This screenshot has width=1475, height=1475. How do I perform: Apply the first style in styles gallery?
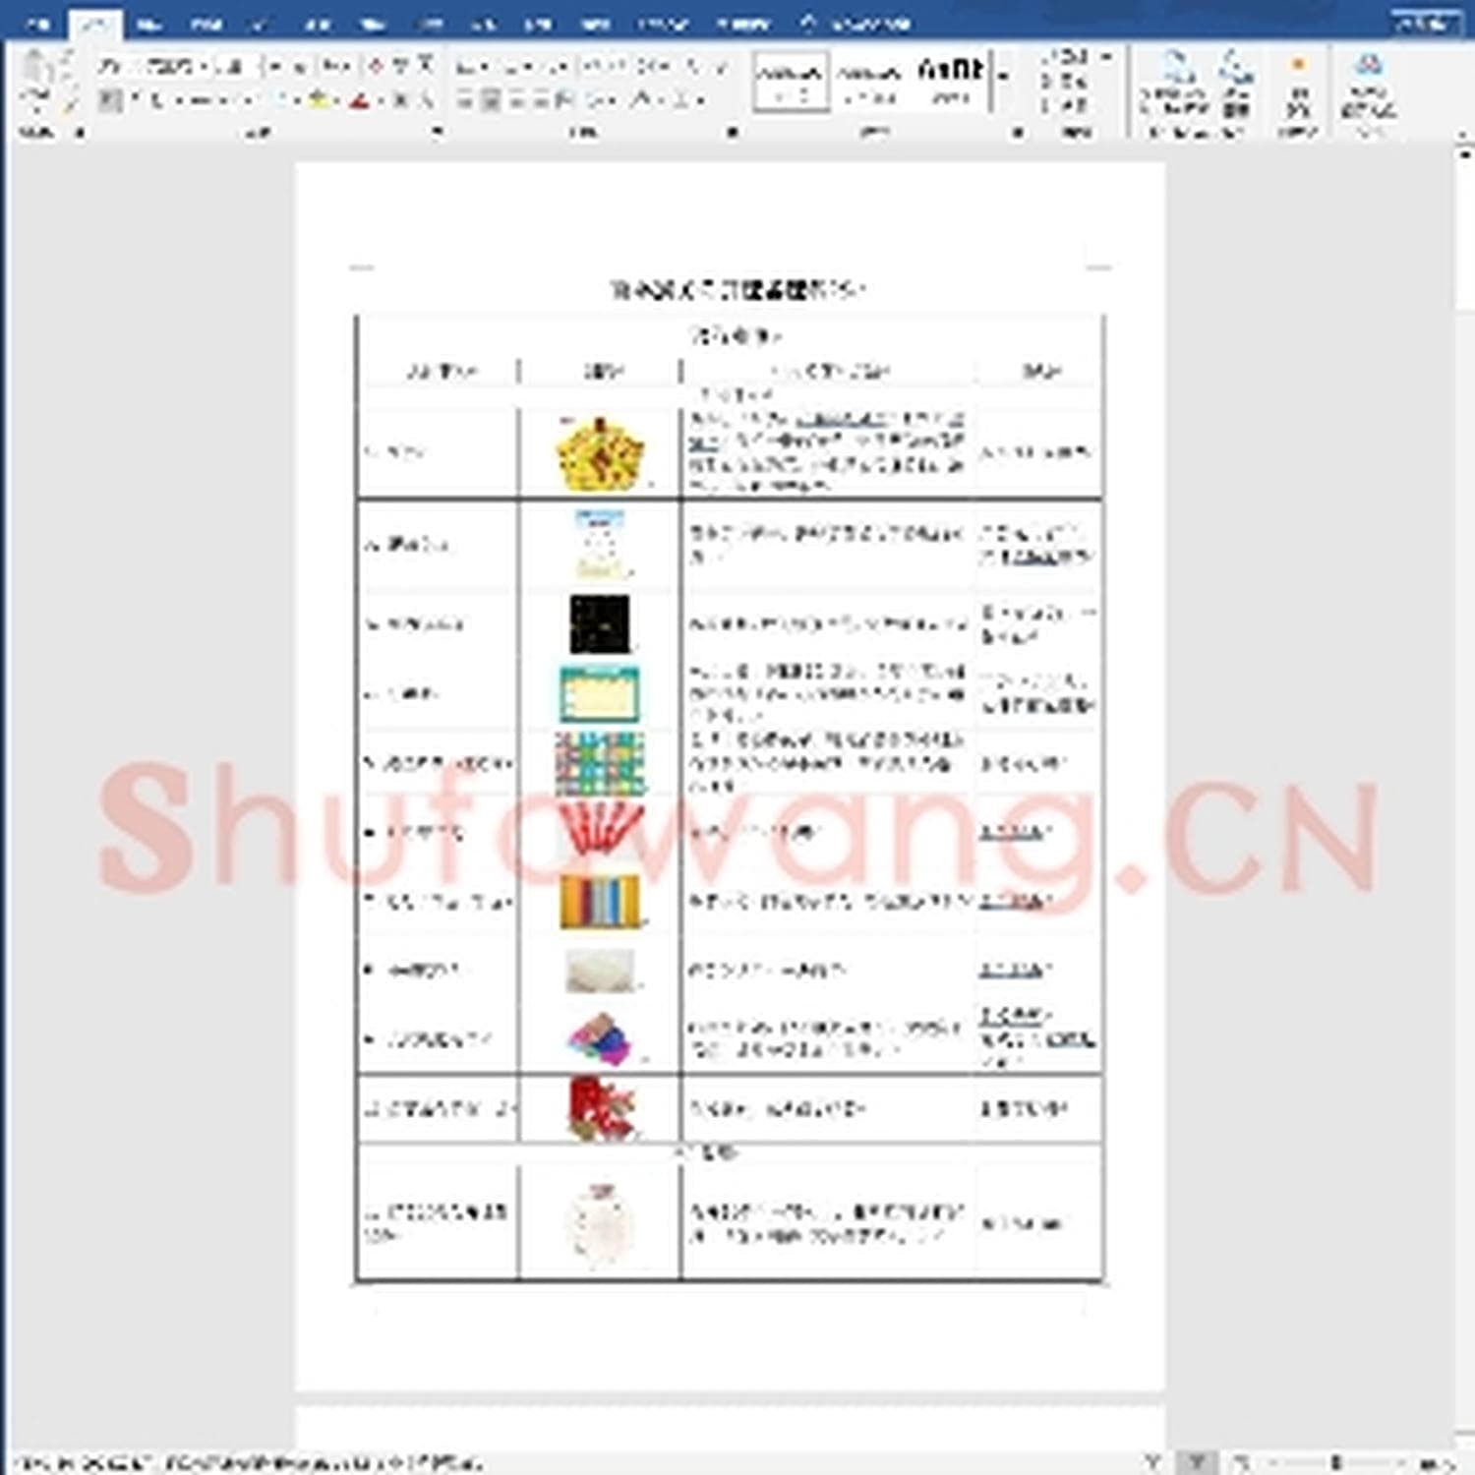(x=791, y=81)
